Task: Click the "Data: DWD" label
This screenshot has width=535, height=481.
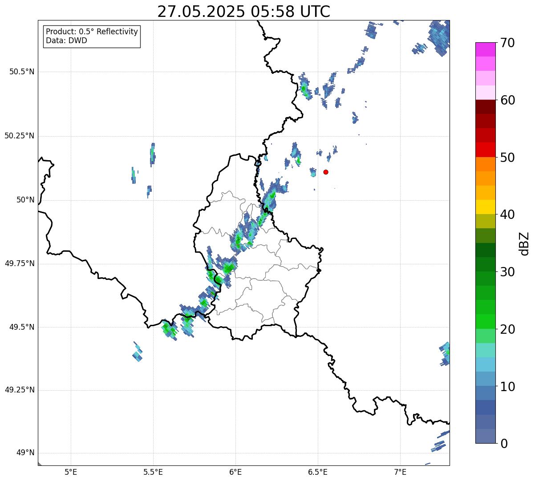Action: tap(66, 40)
